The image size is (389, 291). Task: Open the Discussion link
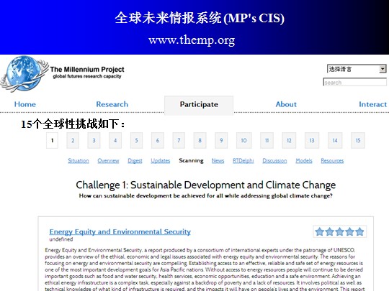[274, 161]
